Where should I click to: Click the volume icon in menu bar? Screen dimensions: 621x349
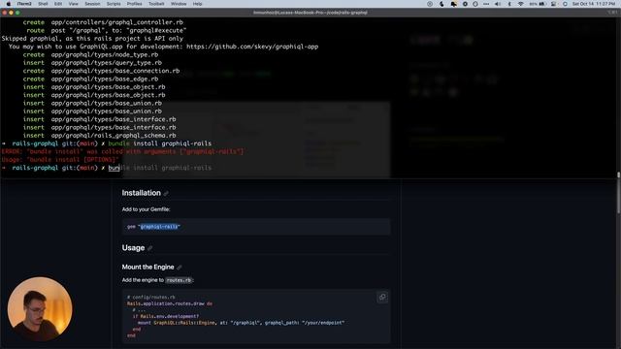click(x=498, y=4)
